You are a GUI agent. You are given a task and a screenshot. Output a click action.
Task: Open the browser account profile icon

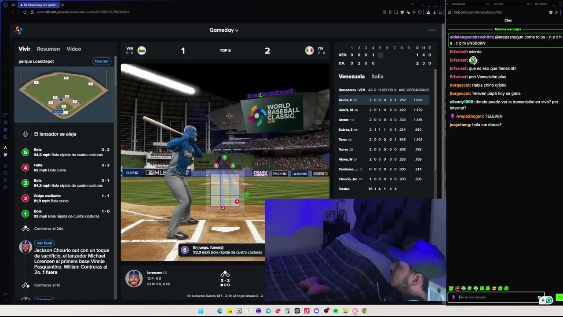click(428, 12)
